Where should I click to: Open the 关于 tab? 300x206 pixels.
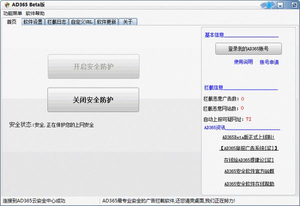tap(128, 22)
